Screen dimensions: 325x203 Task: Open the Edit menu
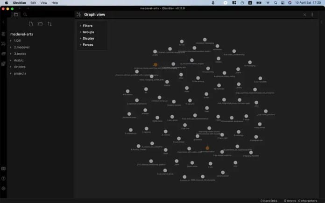click(33, 3)
